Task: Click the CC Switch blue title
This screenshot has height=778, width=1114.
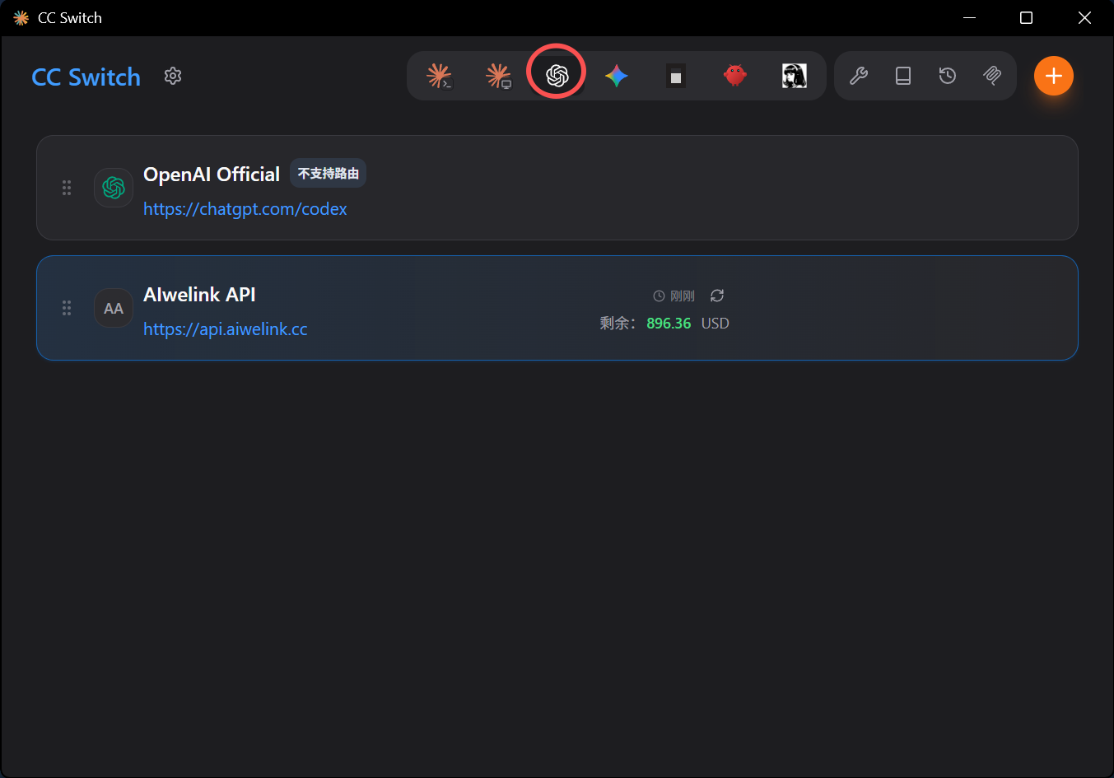Action: click(86, 77)
